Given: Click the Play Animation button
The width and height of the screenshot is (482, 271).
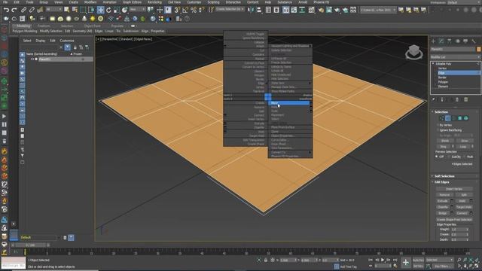Looking at the screenshot, I should [383, 260].
